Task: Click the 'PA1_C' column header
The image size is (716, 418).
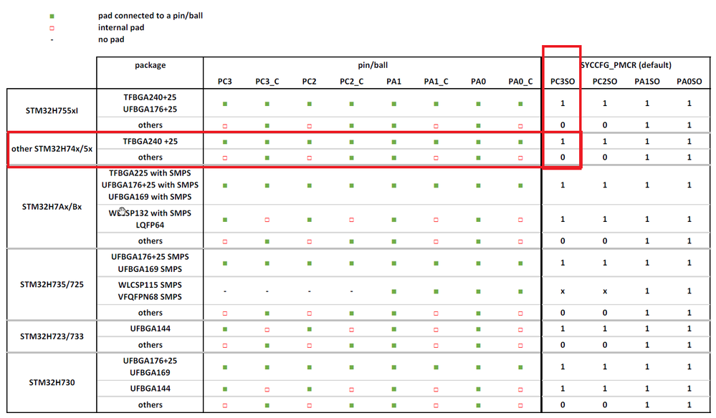Action: (436, 82)
